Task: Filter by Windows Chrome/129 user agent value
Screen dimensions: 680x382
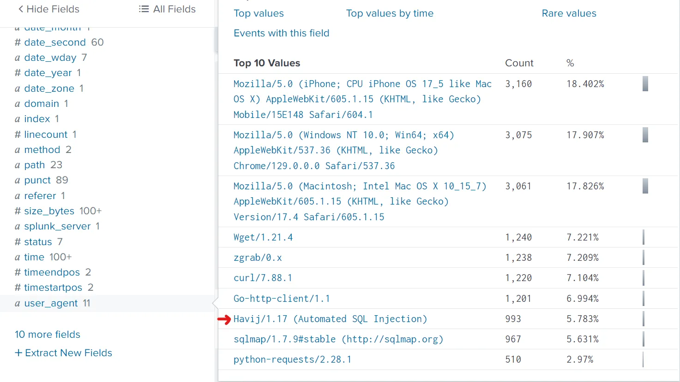Action: [x=344, y=150]
